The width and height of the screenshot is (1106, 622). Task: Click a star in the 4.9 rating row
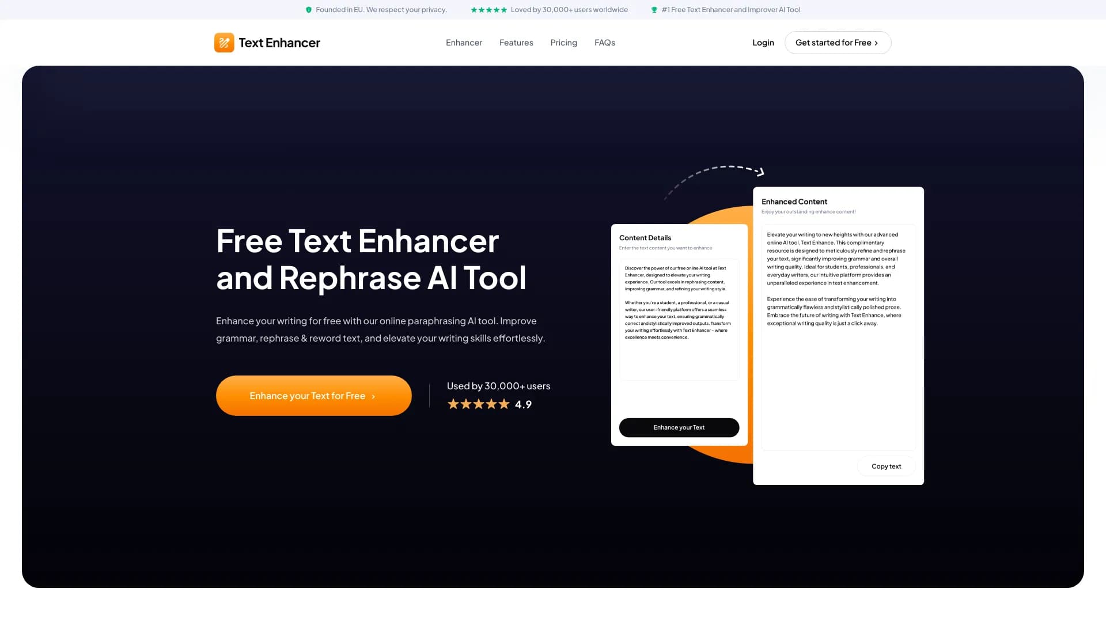(478, 404)
